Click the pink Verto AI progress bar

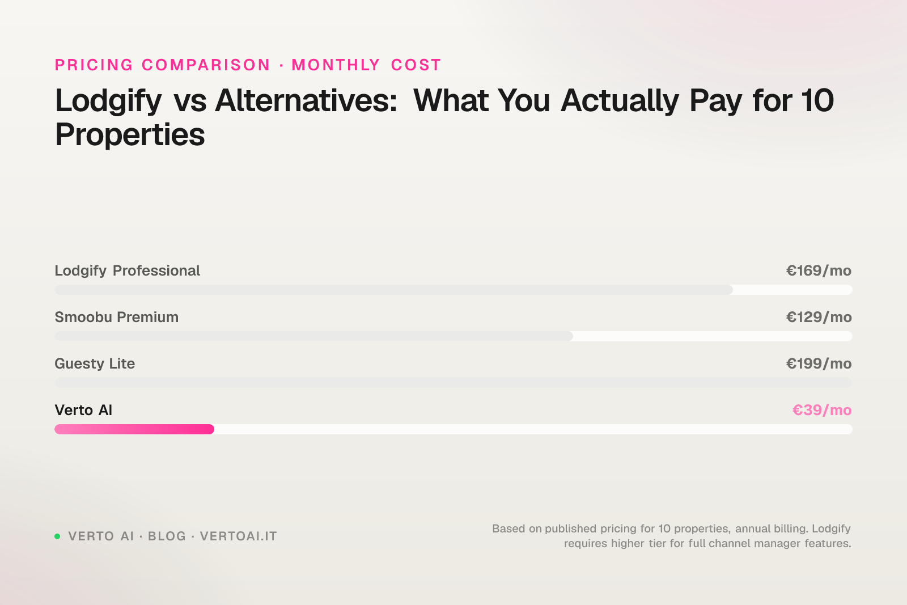click(x=134, y=429)
